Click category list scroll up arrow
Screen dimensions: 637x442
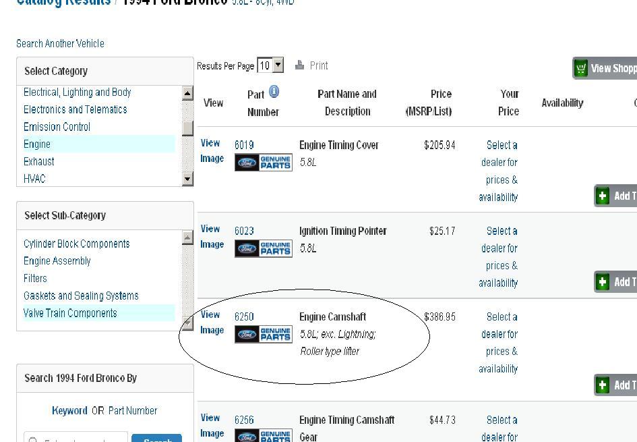187,94
